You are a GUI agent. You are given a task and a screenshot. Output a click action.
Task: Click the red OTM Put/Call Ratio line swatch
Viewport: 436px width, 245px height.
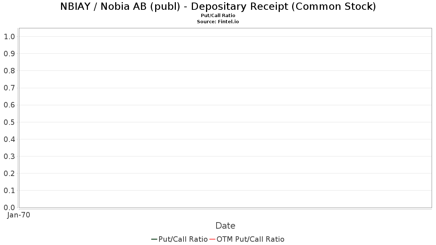pos(213,239)
